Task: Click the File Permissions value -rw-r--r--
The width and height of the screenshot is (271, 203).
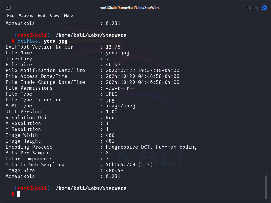Action: click(120, 88)
